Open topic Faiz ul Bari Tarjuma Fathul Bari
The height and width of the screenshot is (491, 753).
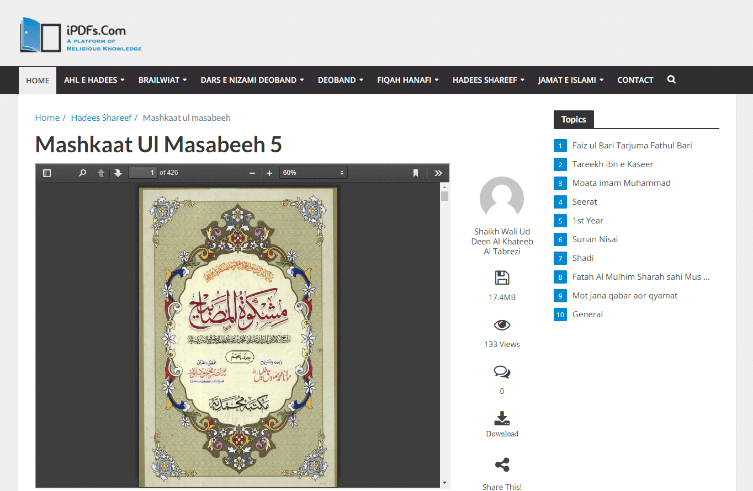pyautogui.click(x=632, y=146)
